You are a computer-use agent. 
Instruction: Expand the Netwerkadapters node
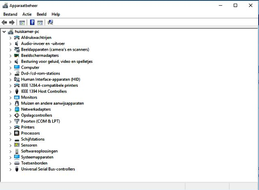pos(11,110)
